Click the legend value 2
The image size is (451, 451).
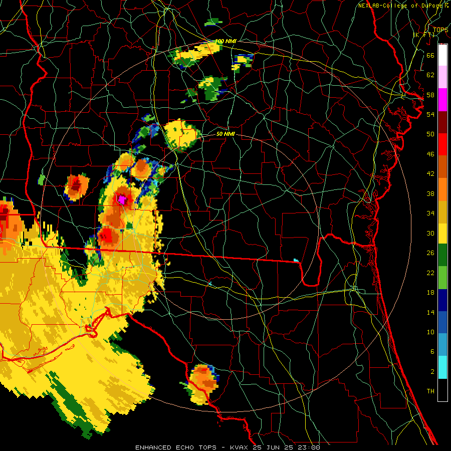[x=432, y=372]
